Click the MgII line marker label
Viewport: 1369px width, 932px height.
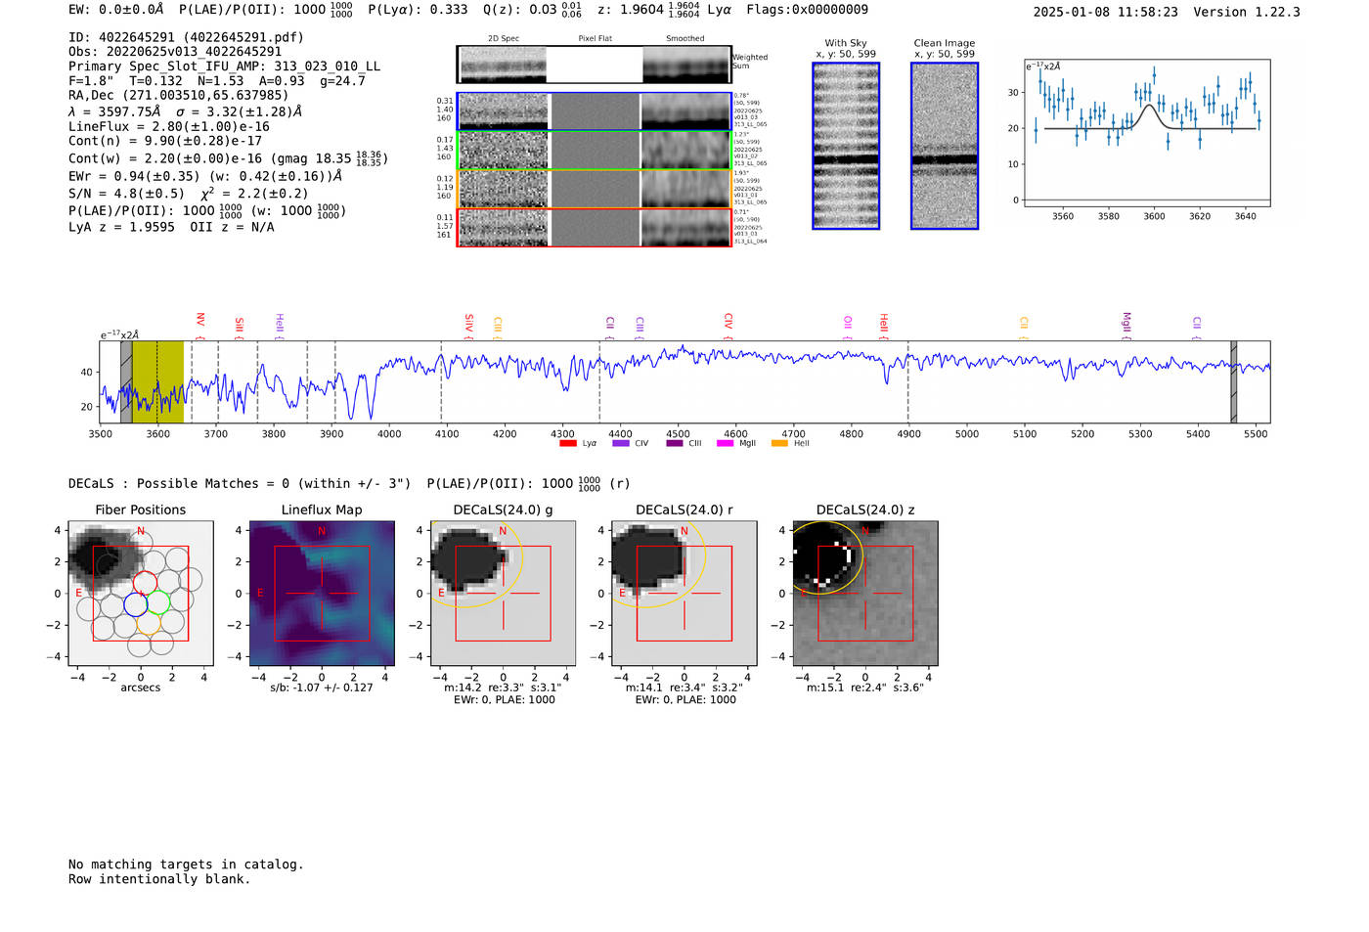[1126, 322]
